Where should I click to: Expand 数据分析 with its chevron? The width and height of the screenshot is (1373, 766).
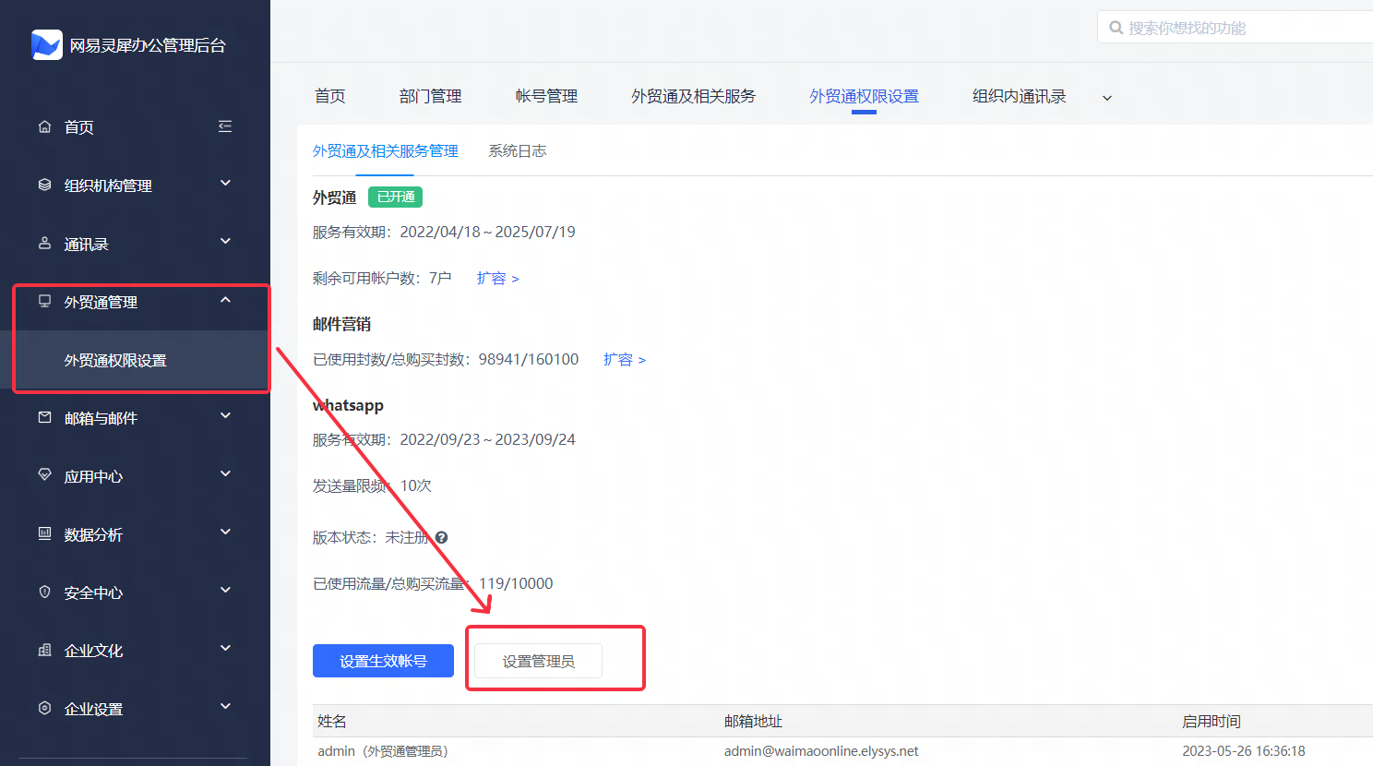[x=225, y=533]
